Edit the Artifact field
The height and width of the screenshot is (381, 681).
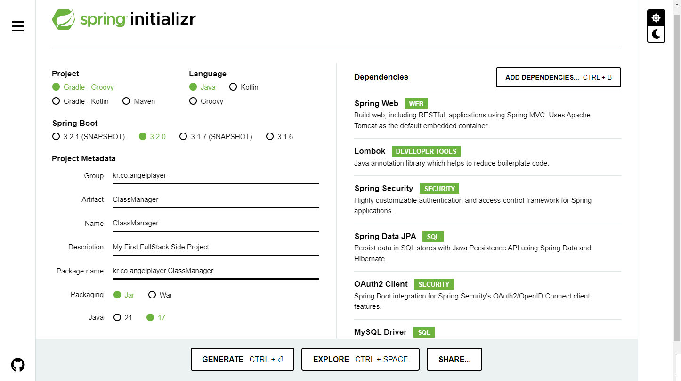click(x=216, y=199)
